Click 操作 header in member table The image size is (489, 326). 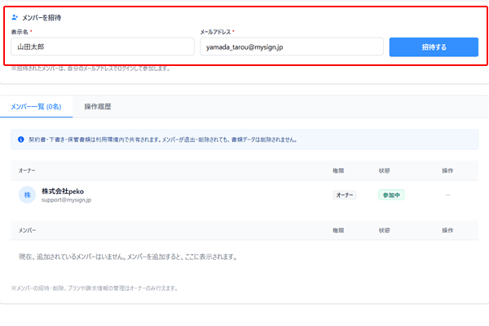[447, 231]
